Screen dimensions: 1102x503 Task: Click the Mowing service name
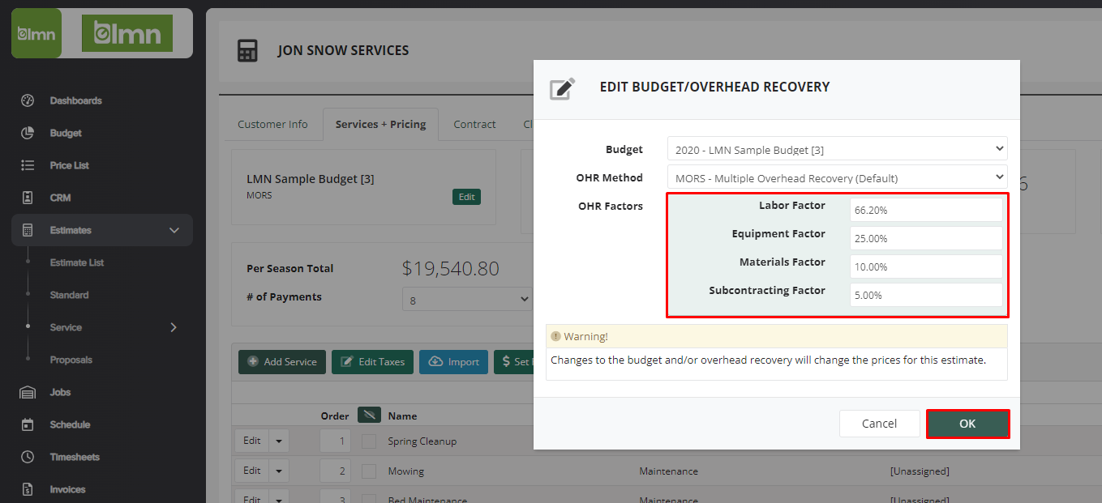[405, 471]
